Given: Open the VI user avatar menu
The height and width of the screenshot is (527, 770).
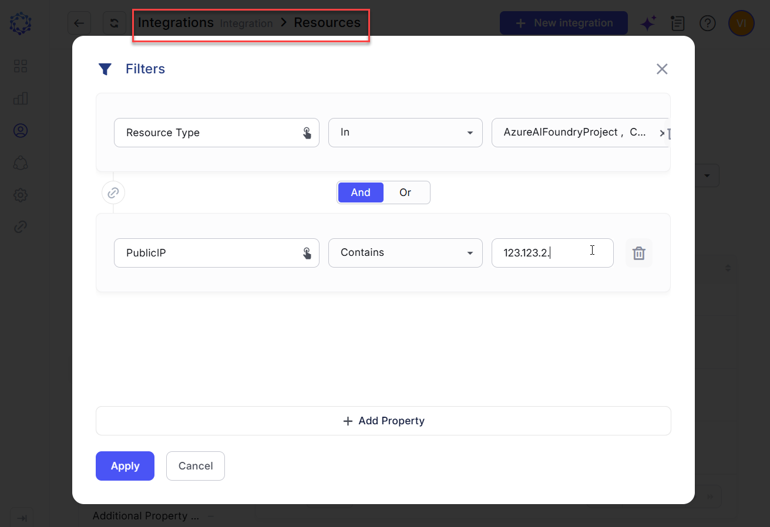Looking at the screenshot, I should tap(741, 23).
